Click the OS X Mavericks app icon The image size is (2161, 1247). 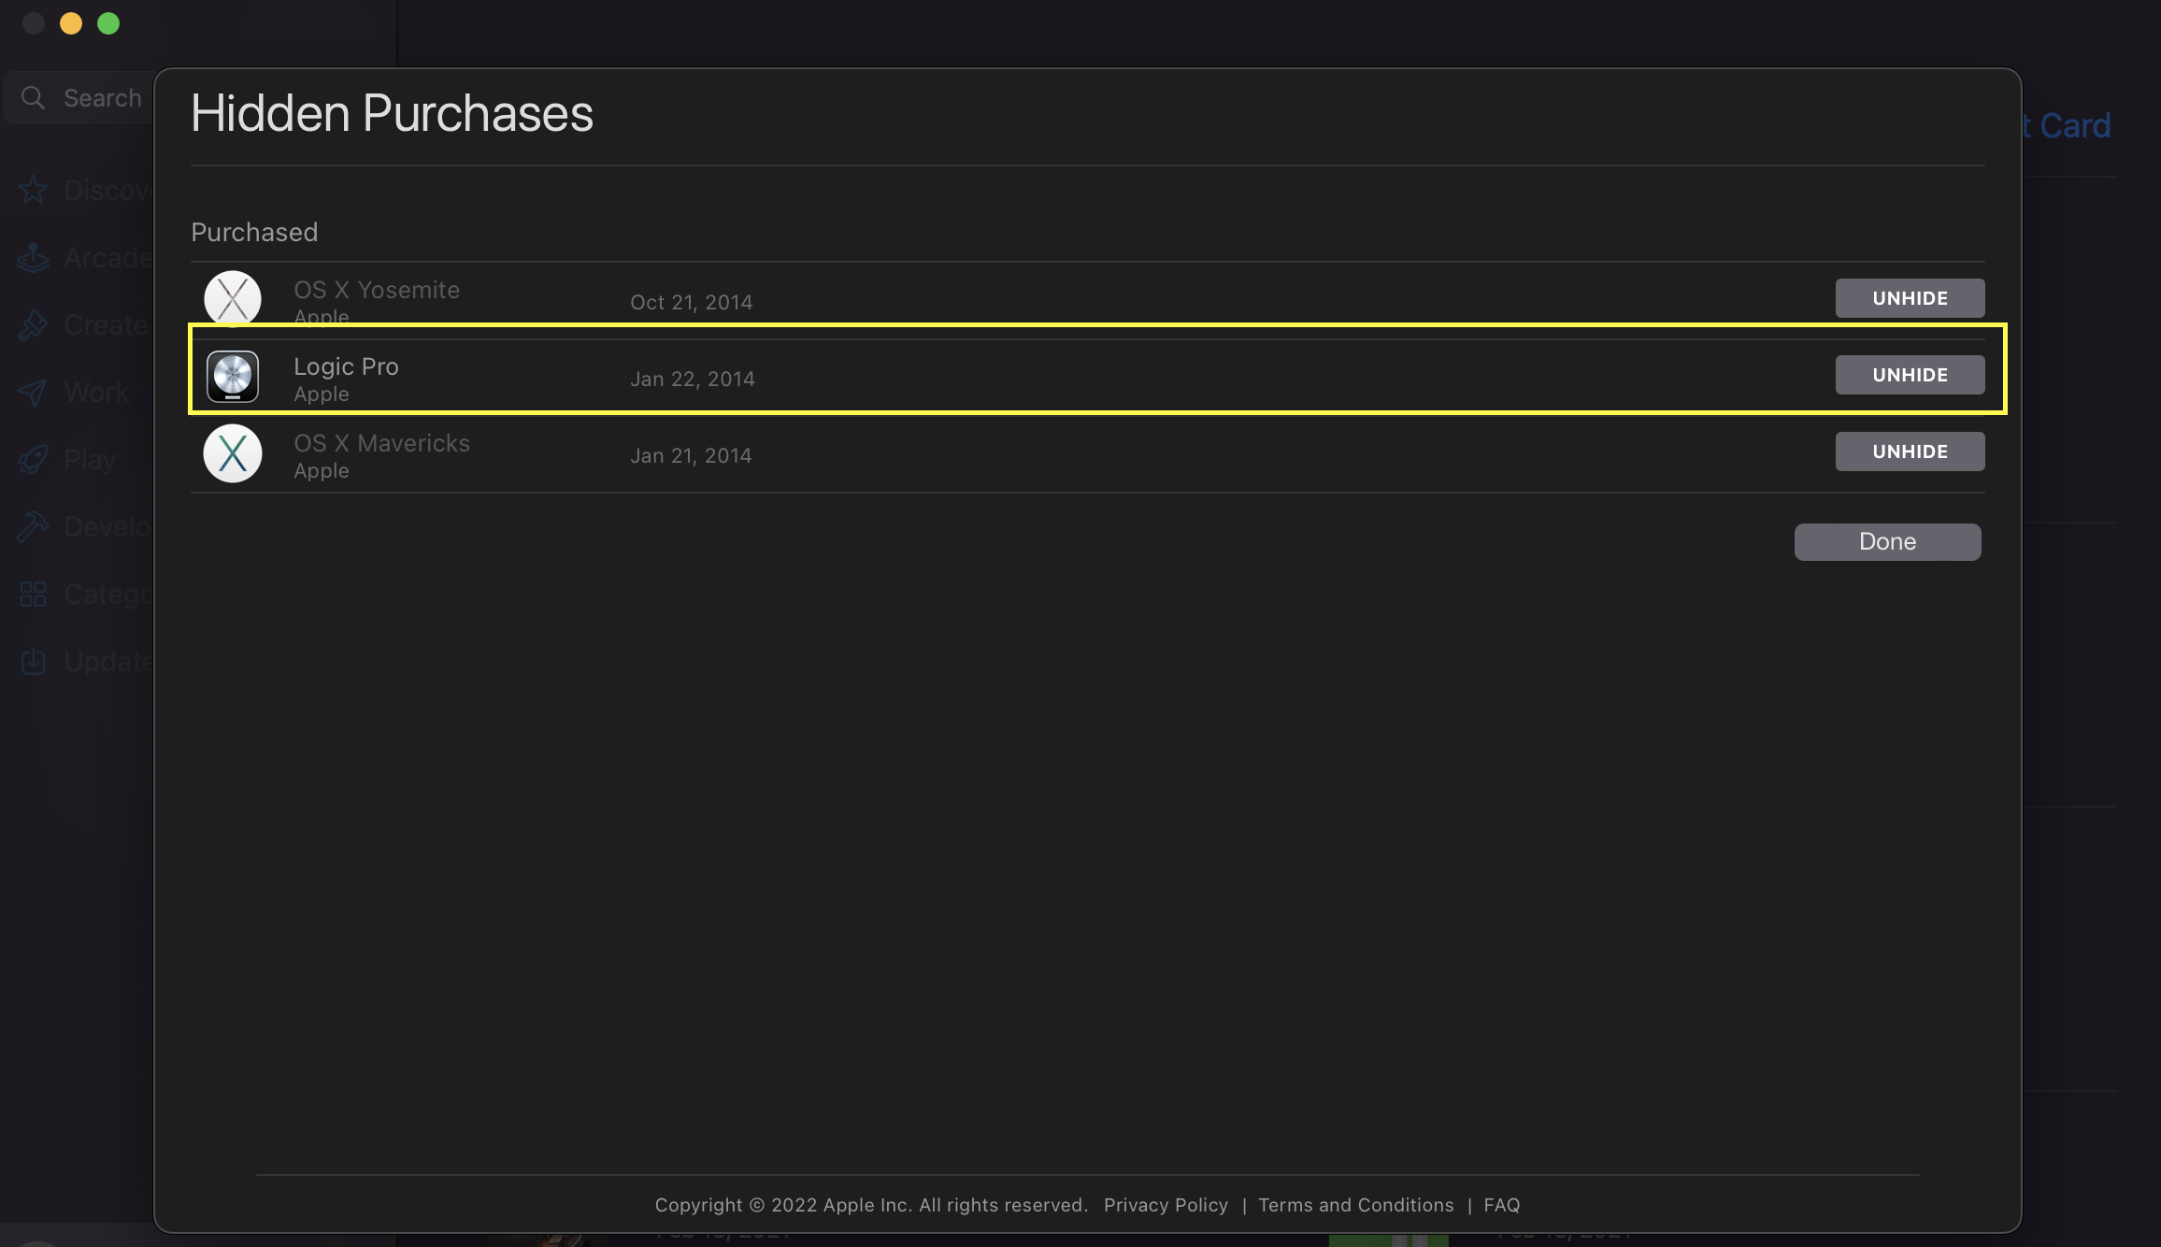(233, 453)
